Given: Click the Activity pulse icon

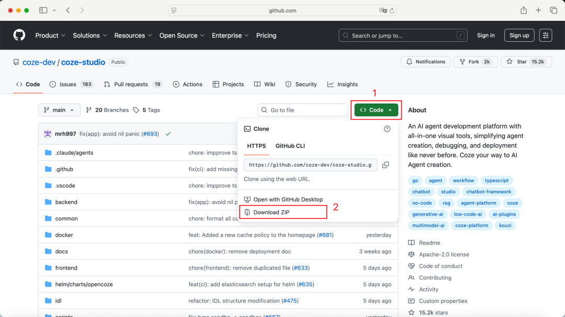Looking at the screenshot, I should 412,289.
